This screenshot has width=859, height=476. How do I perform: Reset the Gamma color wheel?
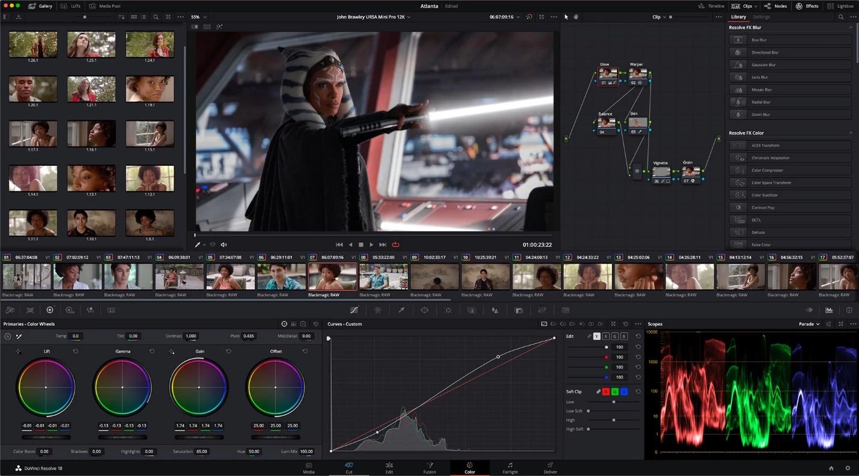click(152, 351)
